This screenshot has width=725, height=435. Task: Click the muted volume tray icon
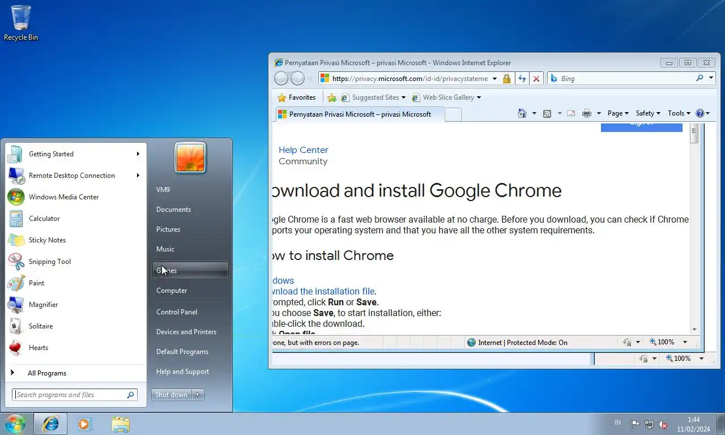click(x=663, y=424)
